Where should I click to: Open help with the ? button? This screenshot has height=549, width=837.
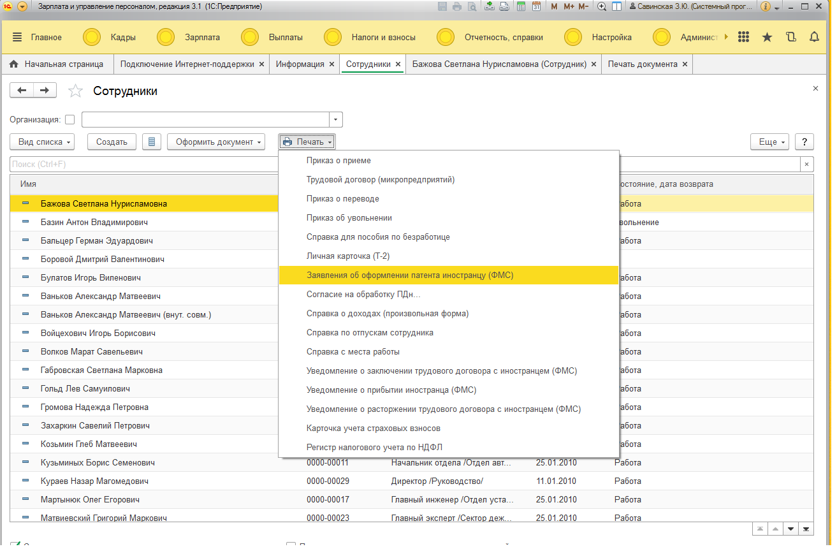coord(804,142)
